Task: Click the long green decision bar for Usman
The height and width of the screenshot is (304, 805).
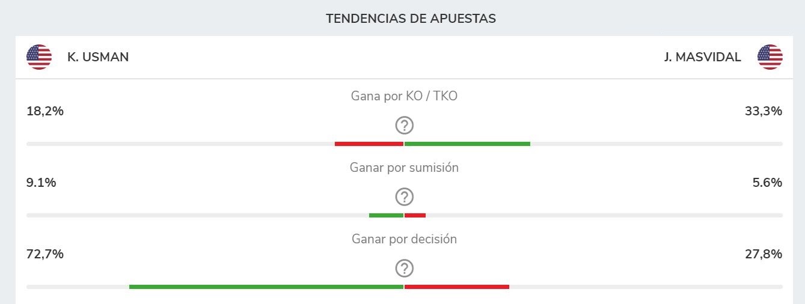Action: [x=266, y=287]
